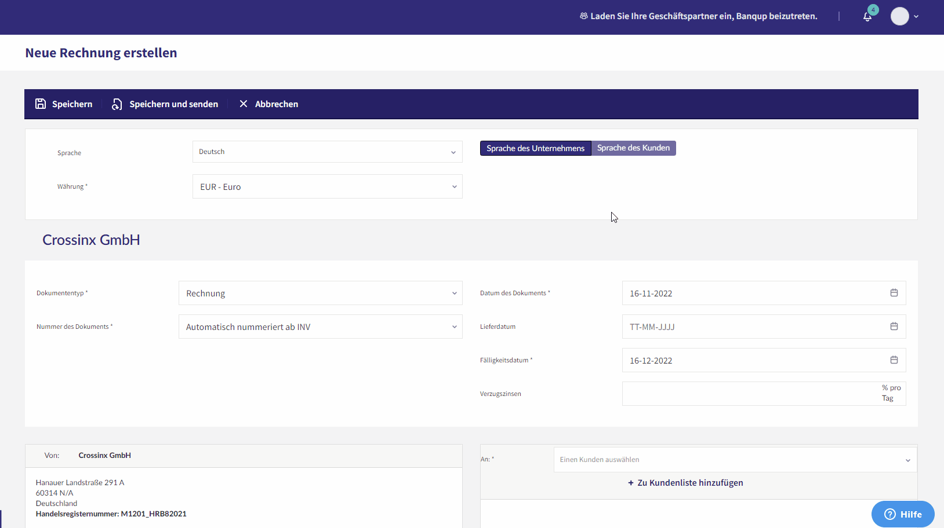
Task: Open calendar for Datum des Dokuments
Action: click(x=894, y=293)
